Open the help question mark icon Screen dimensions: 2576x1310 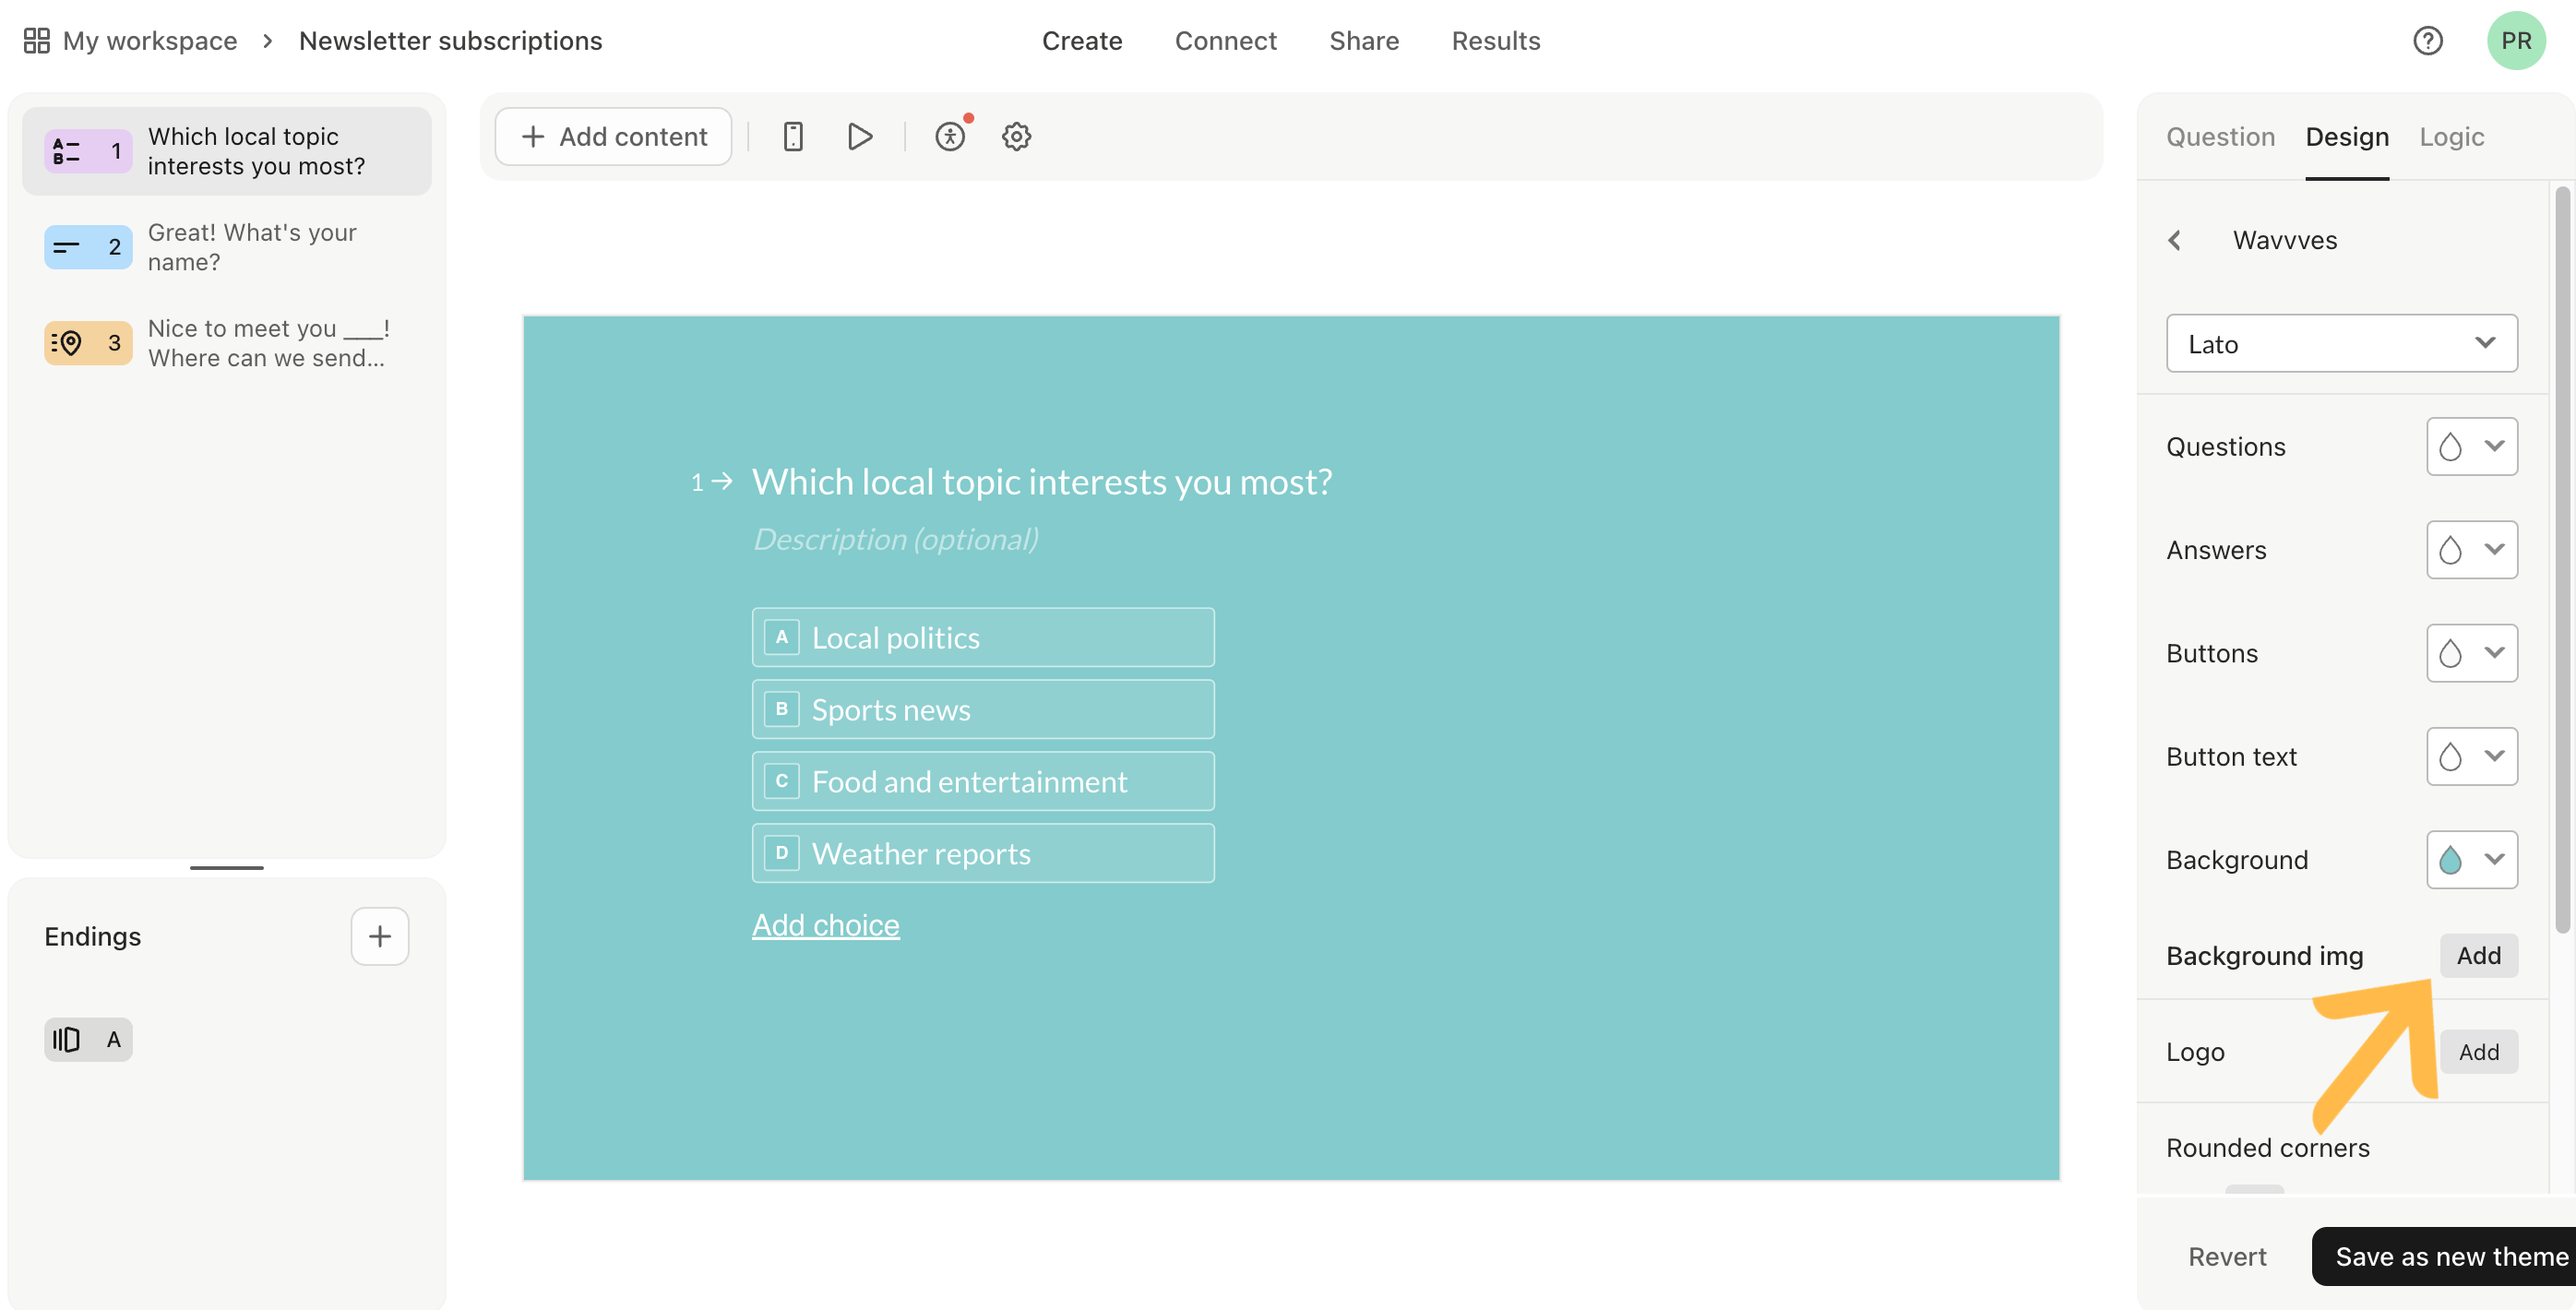[x=2427, y=41]
